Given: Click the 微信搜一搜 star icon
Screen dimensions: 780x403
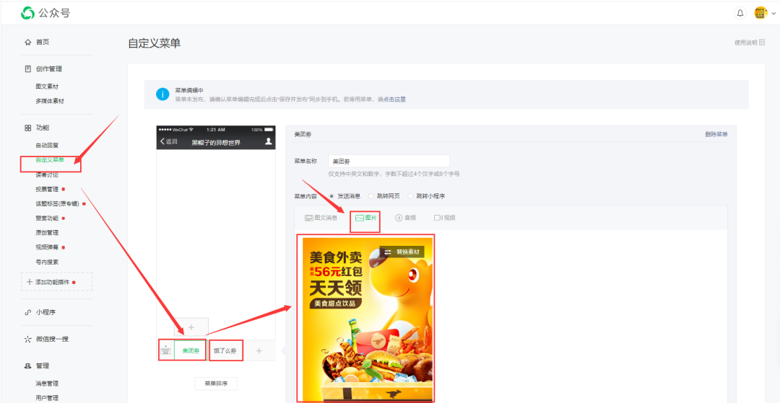Looking at the screenshot, I should [28, 340].
